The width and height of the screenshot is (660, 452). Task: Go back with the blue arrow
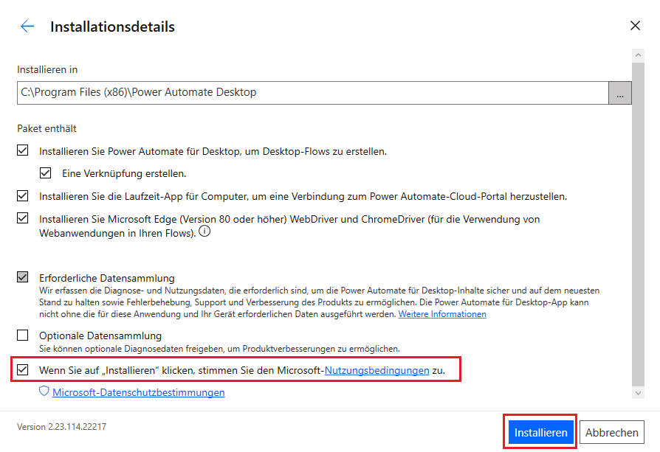click(x=27, y=26)
